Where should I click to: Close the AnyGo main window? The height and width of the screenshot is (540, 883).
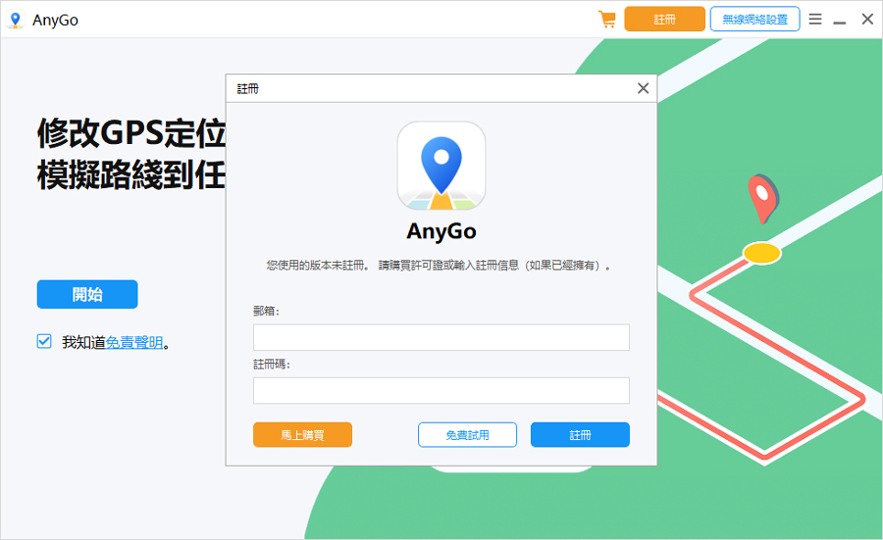867,20
